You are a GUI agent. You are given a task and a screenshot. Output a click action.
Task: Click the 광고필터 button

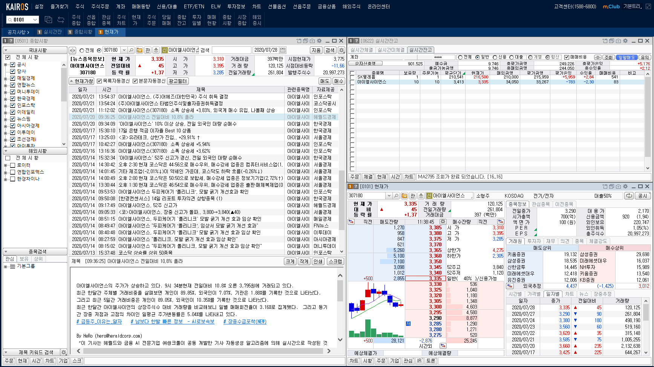pos(178,81)
